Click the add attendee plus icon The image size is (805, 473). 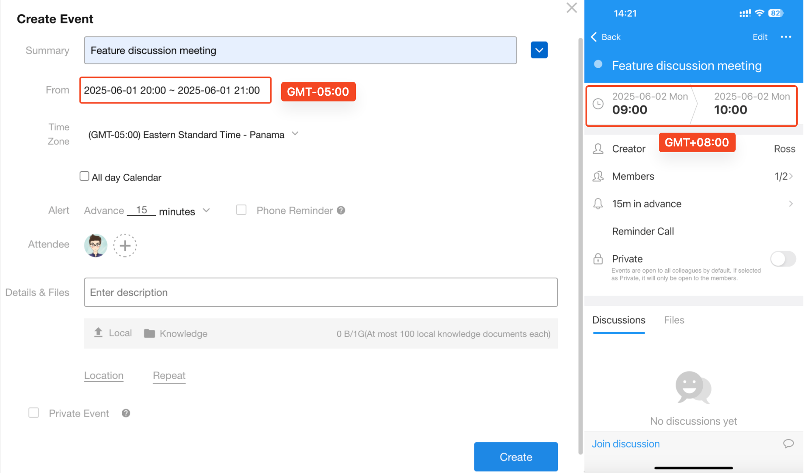pos(125,245)
